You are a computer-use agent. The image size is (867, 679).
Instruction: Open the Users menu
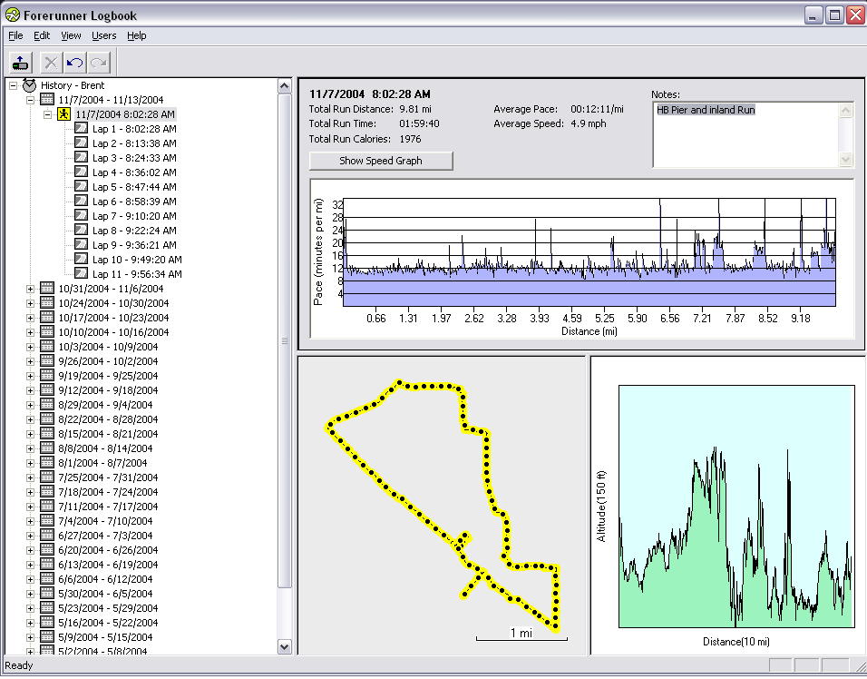click(x=104, y=35)
